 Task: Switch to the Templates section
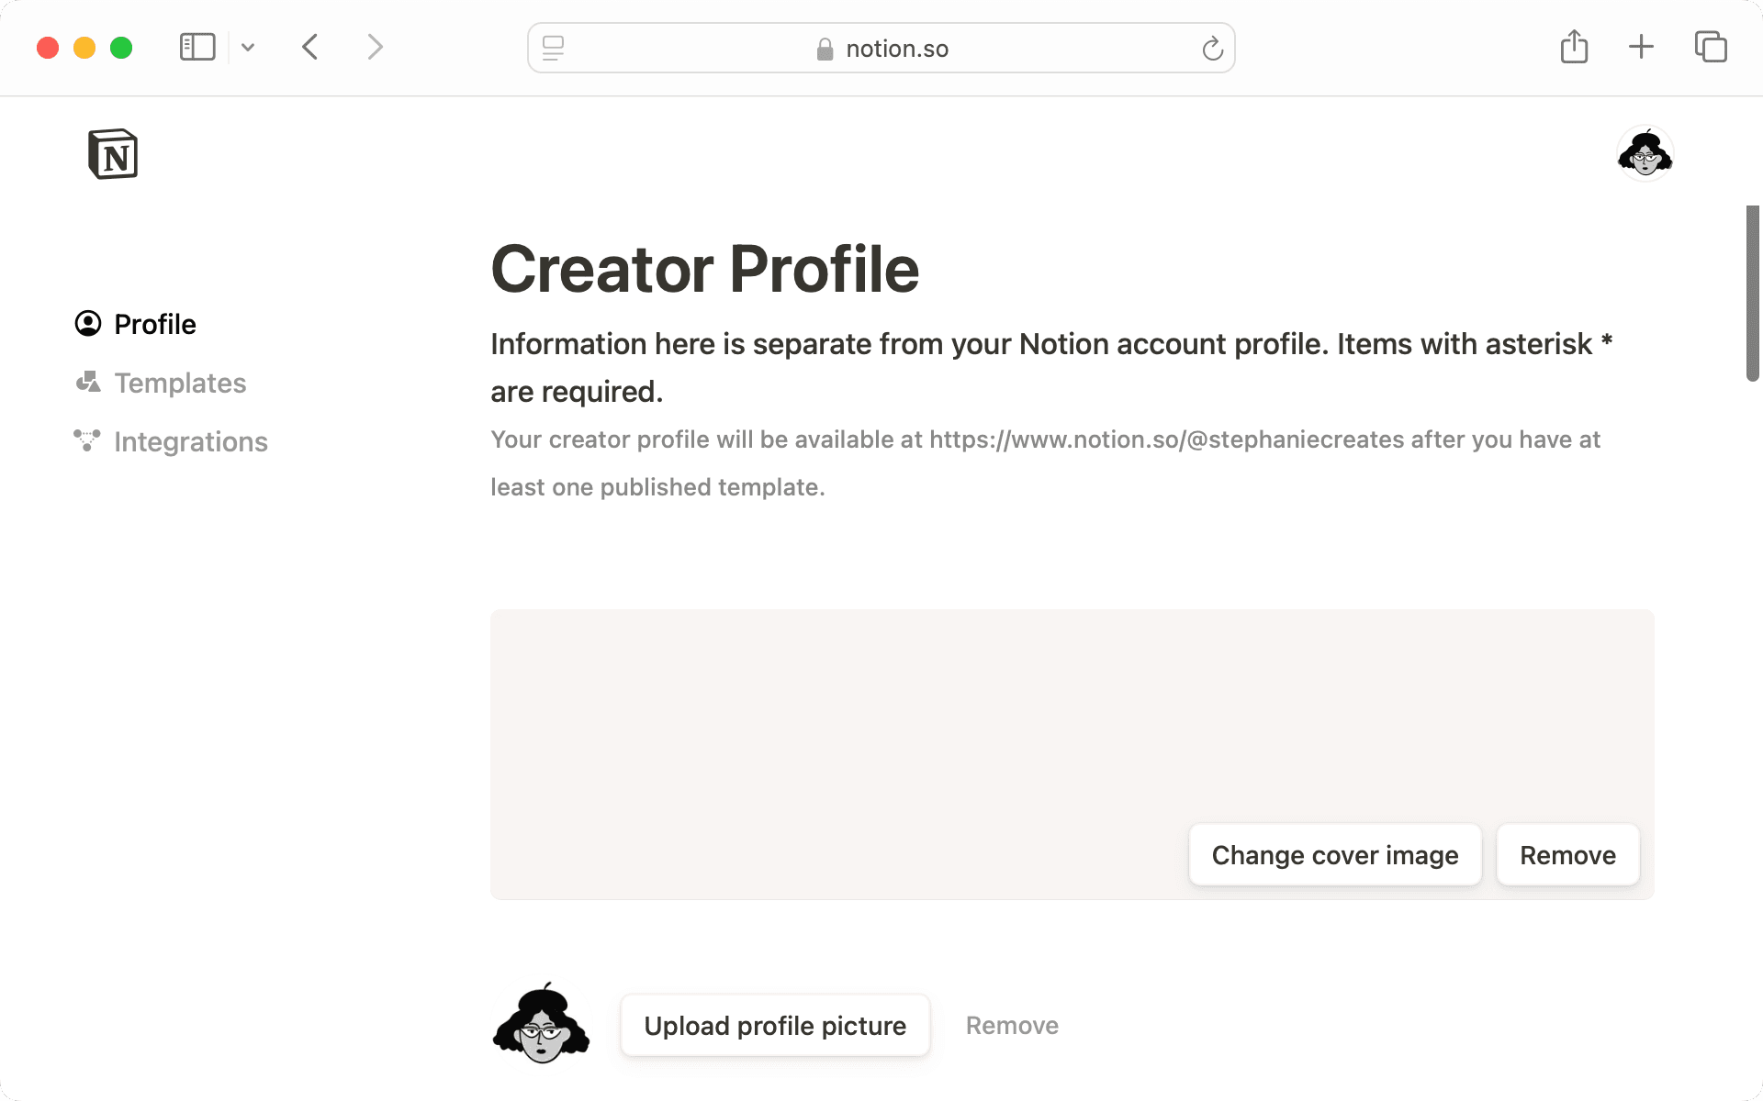point(179,383)
